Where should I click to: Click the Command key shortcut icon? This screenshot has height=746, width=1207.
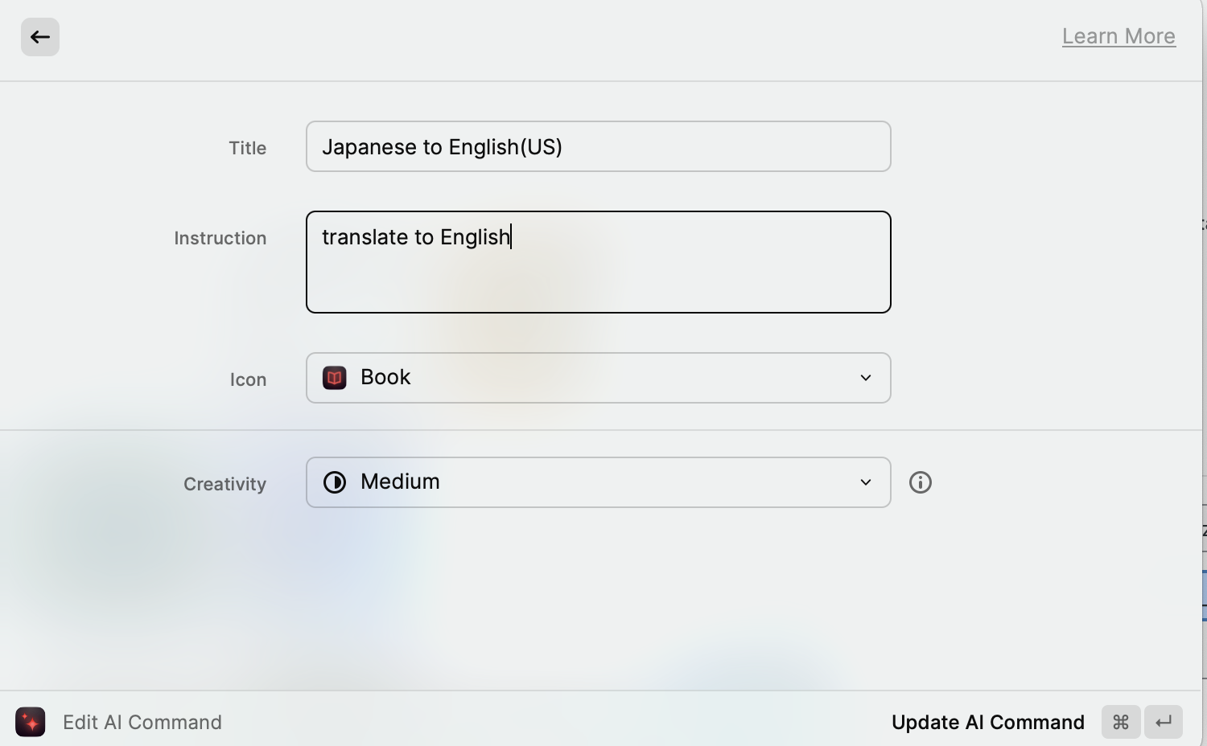1119,721
